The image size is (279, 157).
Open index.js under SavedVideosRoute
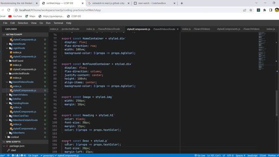(x=17, y=86)
